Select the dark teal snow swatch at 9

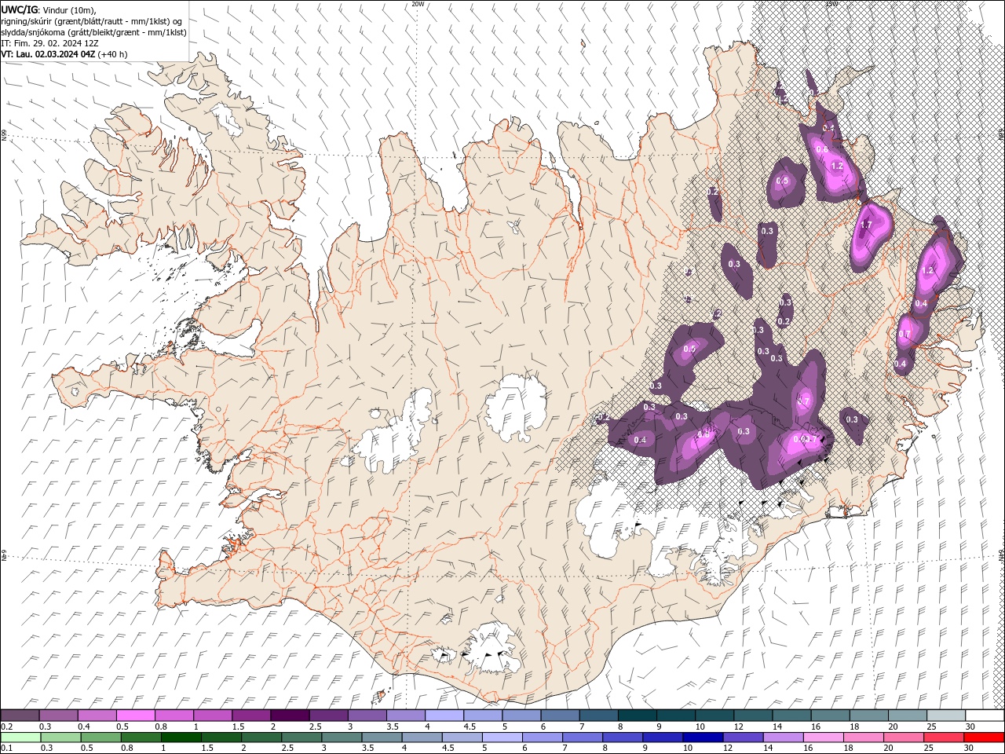(x=674, y=716)
